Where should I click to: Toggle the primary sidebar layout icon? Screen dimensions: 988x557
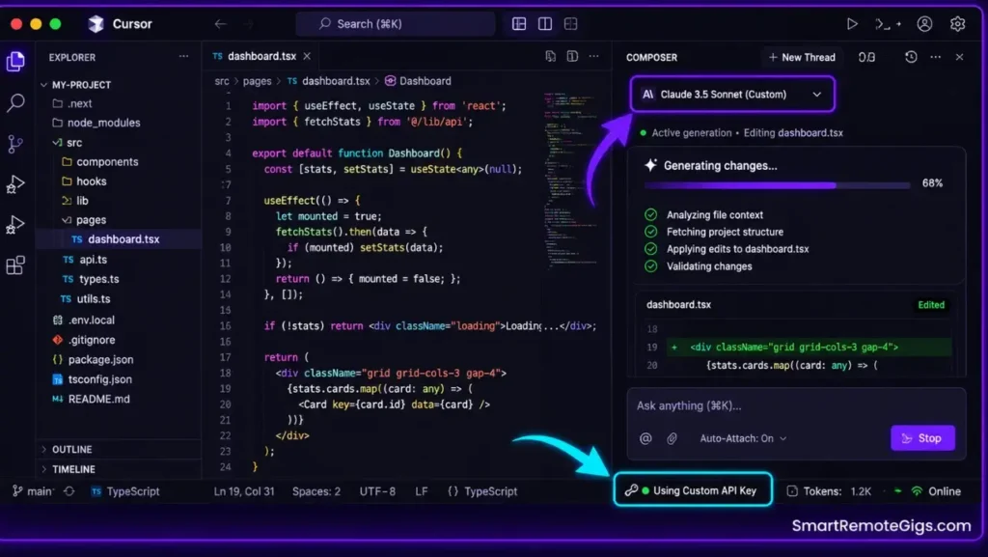tap(519, 24)
